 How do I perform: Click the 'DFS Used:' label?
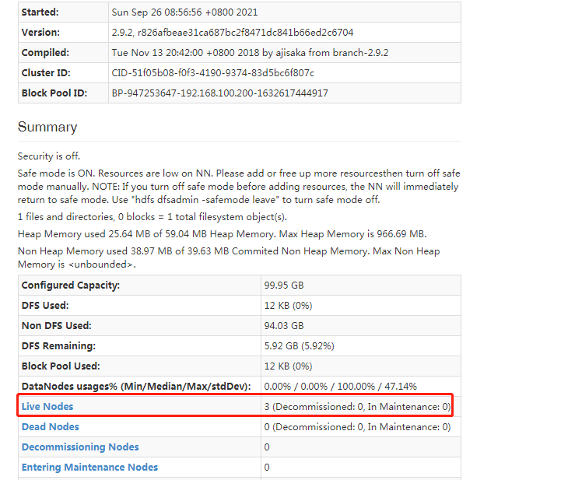pos(45,306)
